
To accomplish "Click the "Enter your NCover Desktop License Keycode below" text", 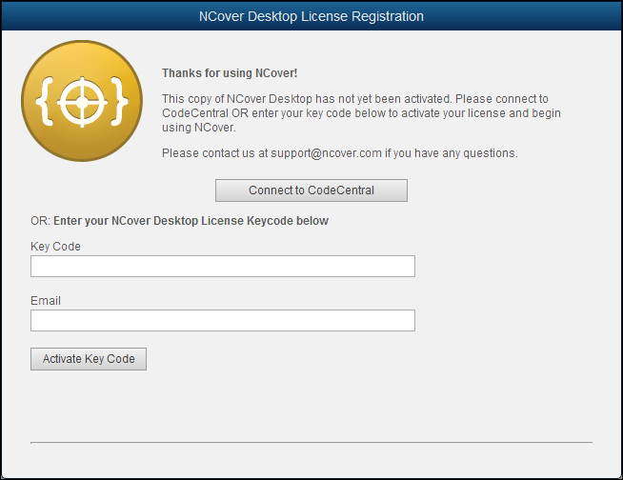I will point(191,221).
